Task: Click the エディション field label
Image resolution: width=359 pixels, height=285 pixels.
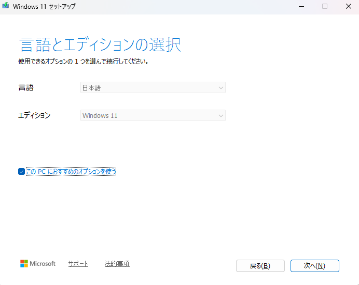Action: click(x=34, y=115)
